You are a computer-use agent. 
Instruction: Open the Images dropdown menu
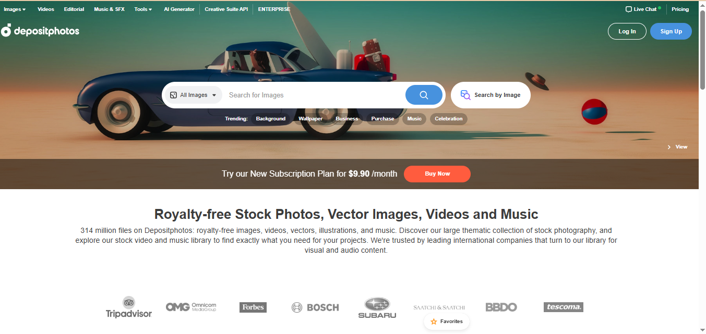click(x=15, y=9)
